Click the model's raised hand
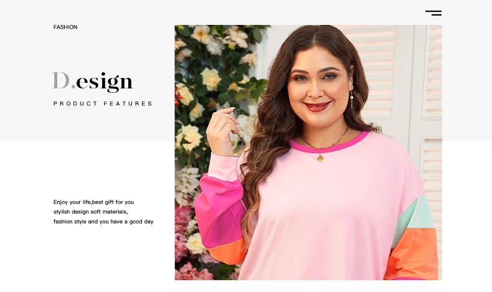 coord(222,131)
